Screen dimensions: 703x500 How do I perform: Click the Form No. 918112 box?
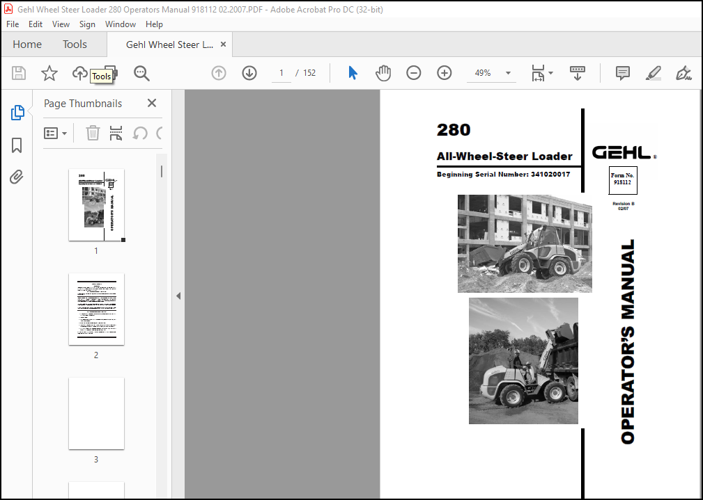[622, 179]
